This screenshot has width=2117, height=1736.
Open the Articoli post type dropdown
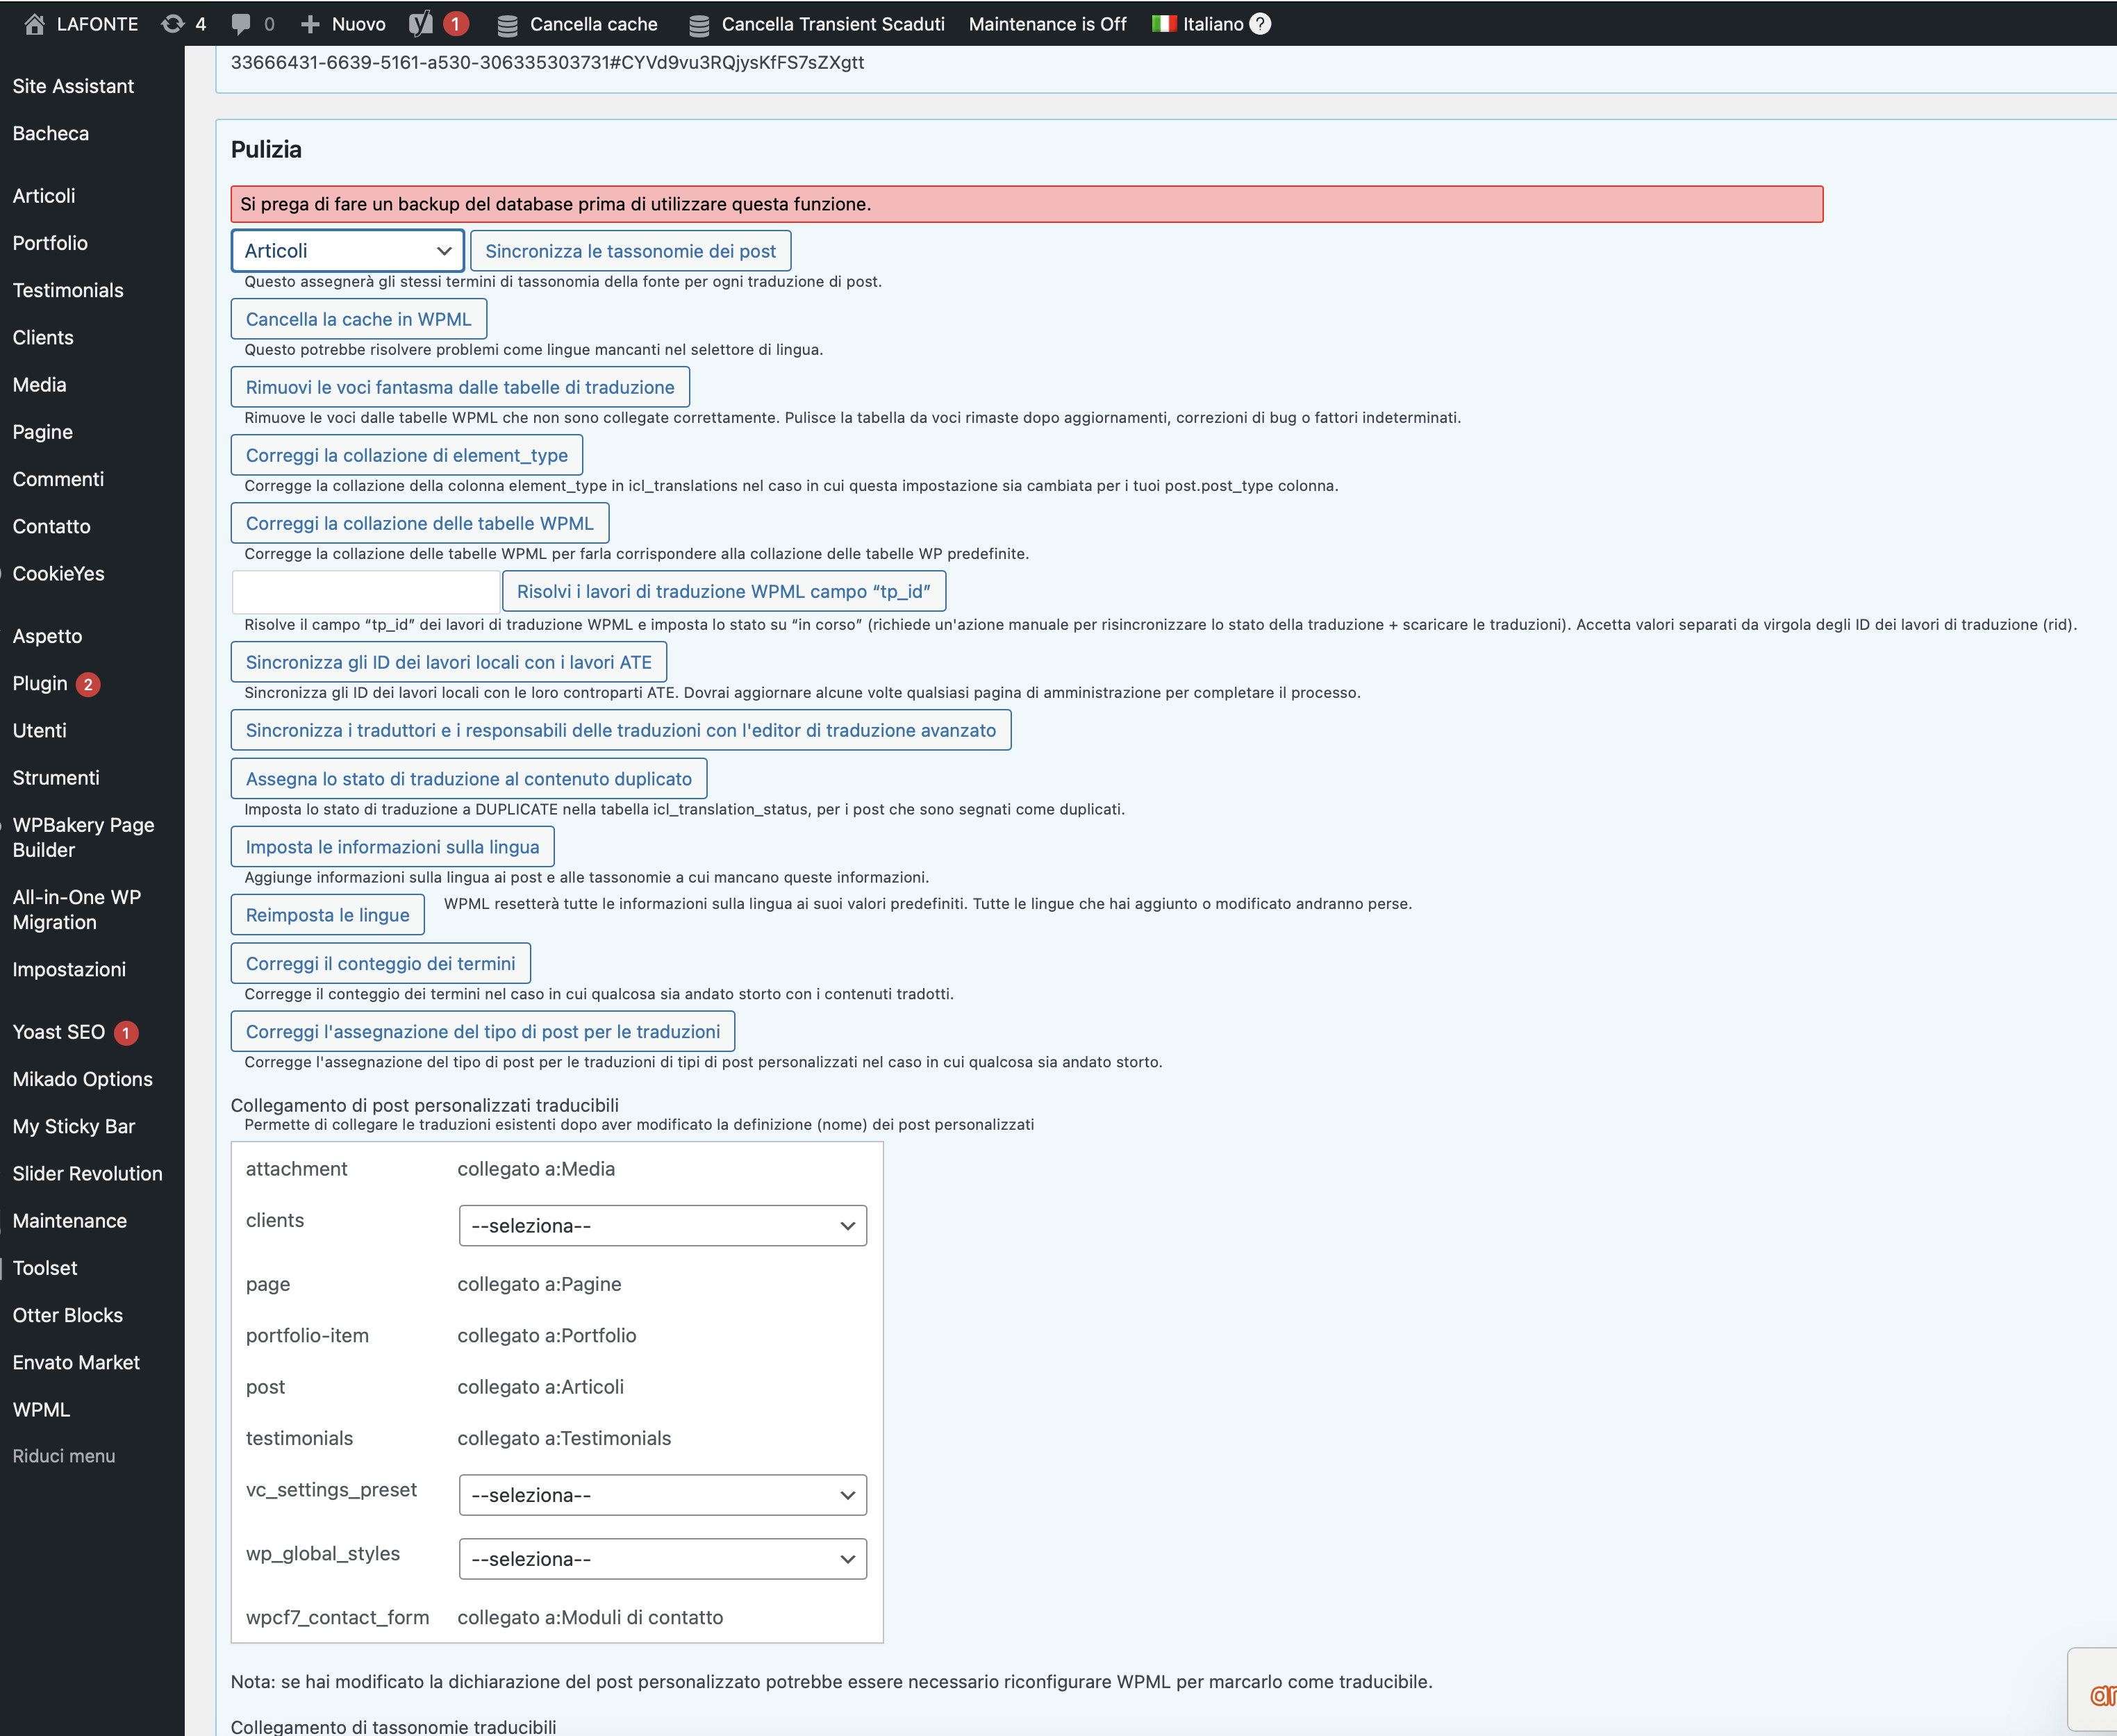click(348, 251)
